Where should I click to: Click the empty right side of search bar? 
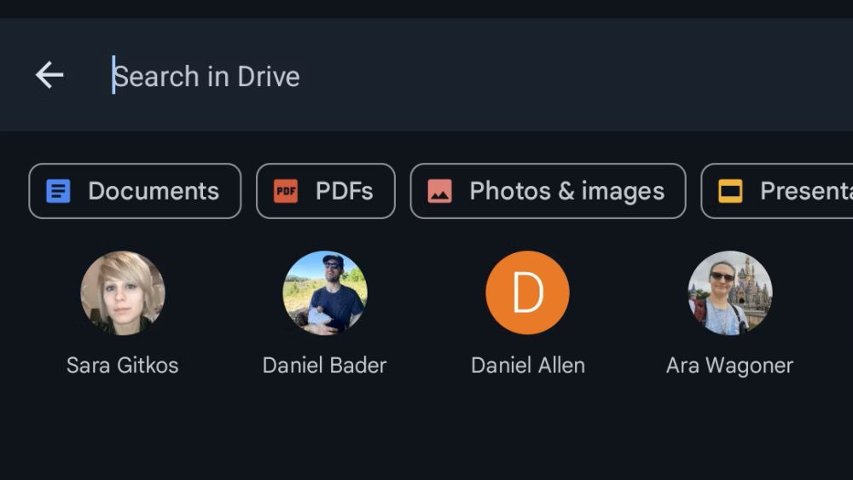pos(640,75)
